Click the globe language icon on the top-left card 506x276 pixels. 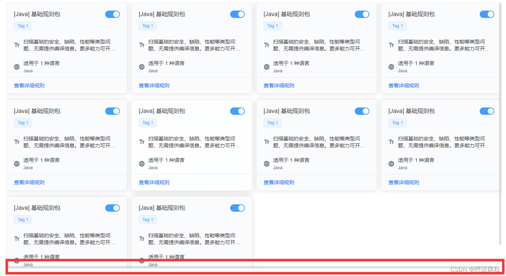pos(17,67)
